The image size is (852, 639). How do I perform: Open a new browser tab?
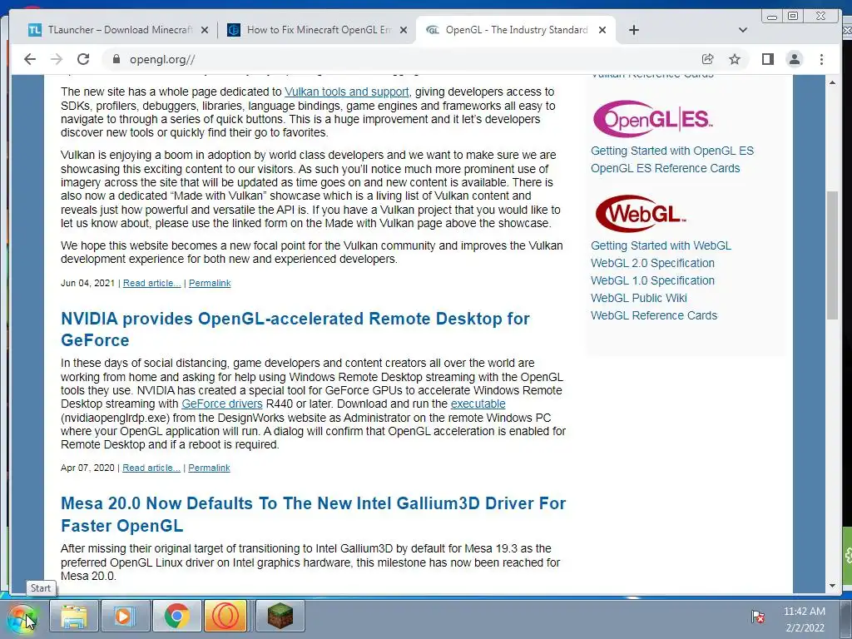pyautogui.click(x=633, y=30)
